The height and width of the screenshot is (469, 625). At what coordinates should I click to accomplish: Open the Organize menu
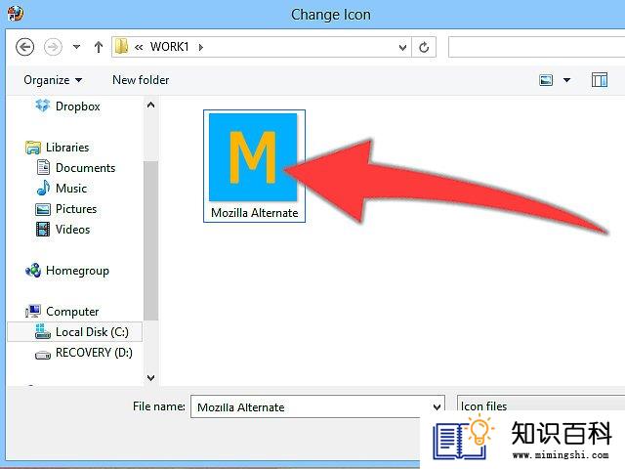(53, 80)
